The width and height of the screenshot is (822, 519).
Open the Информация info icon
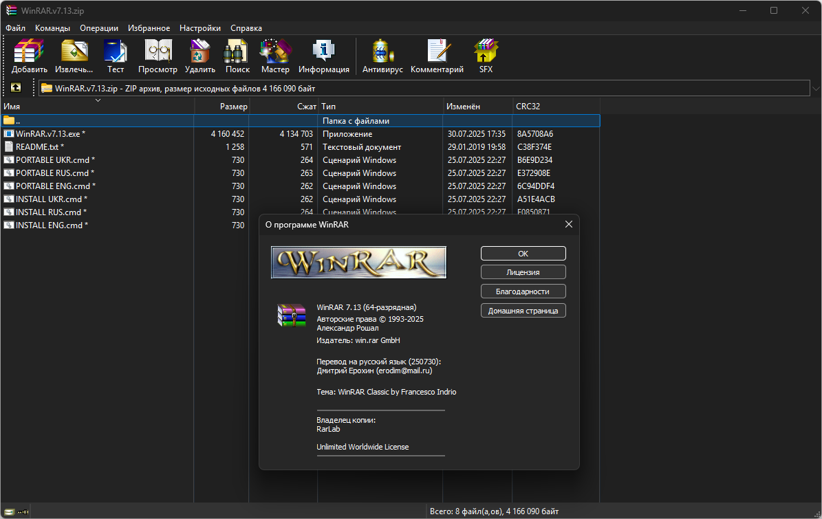point(323,56)
